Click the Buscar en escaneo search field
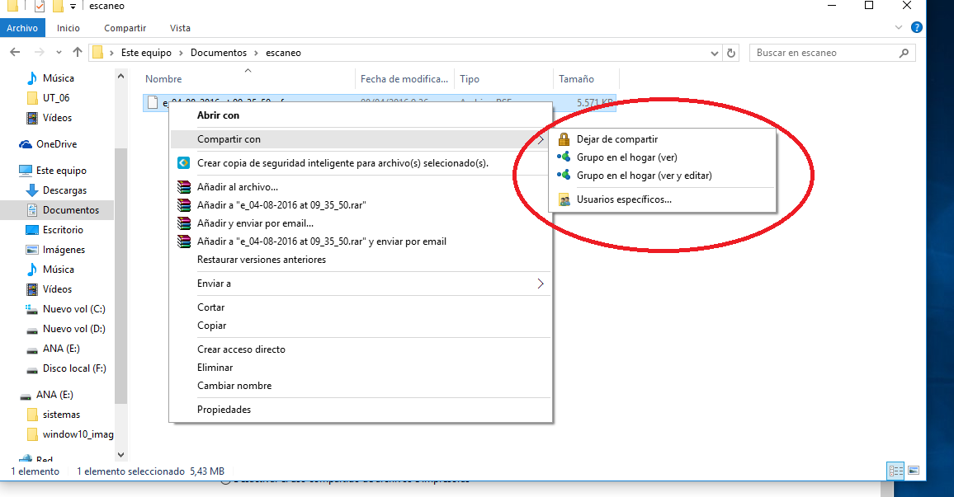Viewport: 954px width, 497px height. click(x=825, y=53)
